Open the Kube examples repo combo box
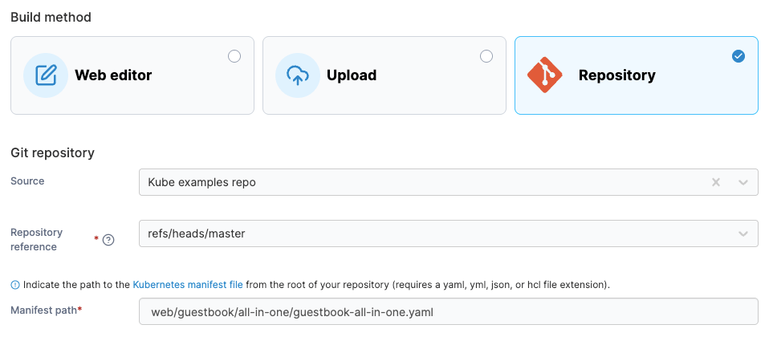The height and width of the screenshot is (341, 769). (x=448, y=182)
